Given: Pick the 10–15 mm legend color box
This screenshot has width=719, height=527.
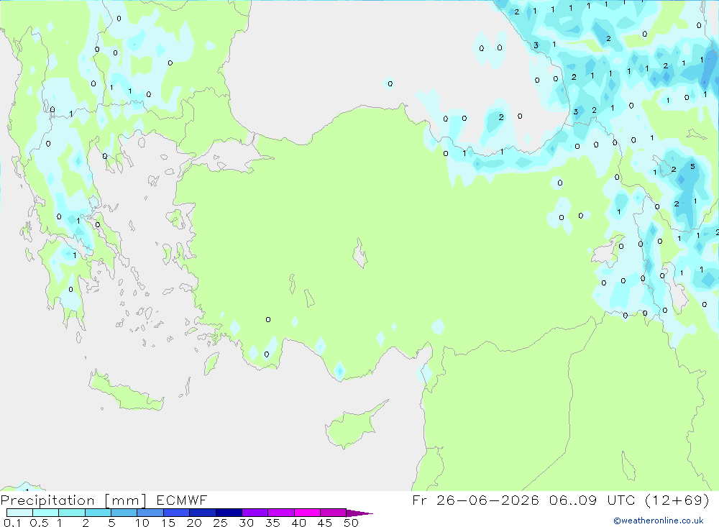Looking at the screenshot, I should pos(150,513).
